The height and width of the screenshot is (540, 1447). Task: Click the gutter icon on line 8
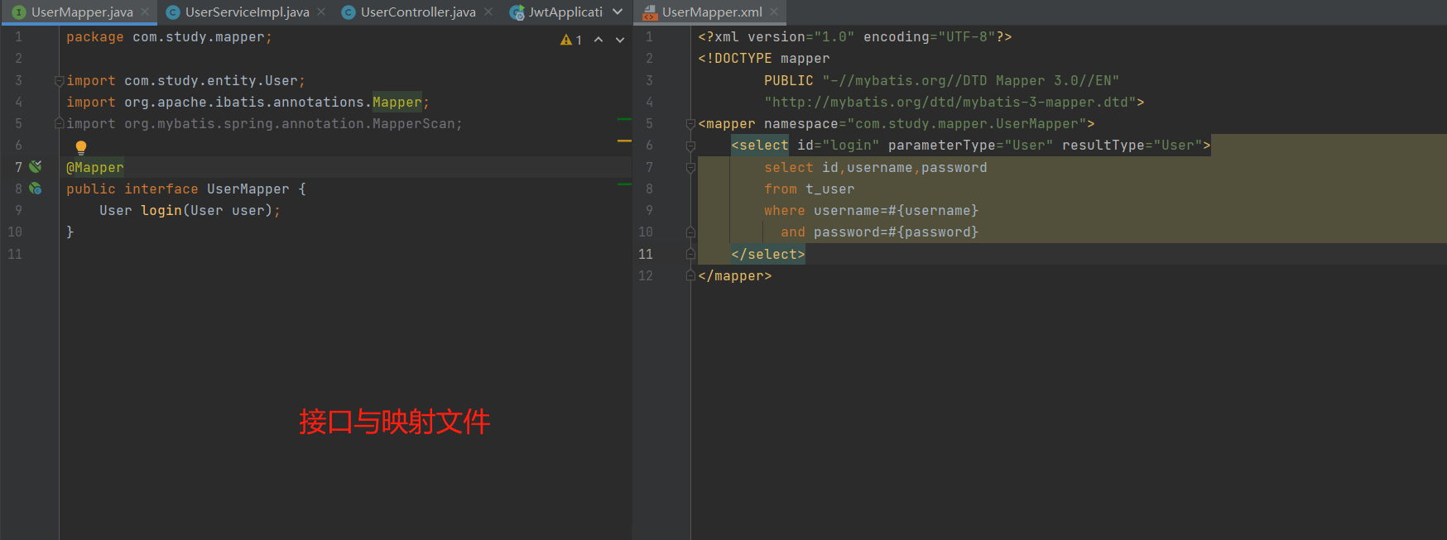36,189
